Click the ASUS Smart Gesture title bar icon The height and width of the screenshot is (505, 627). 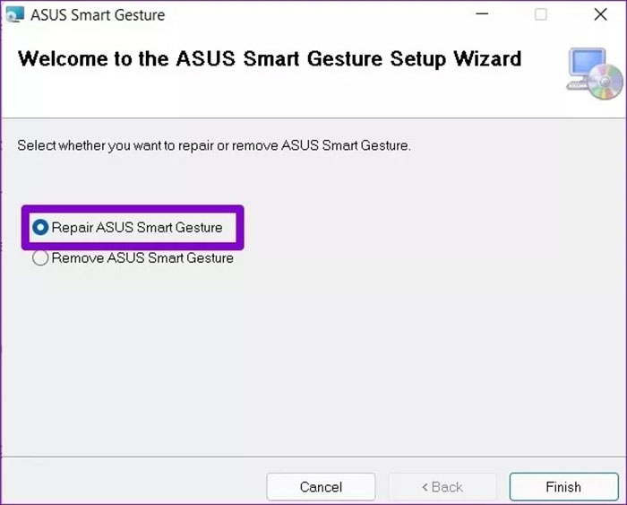click(14, 14)
